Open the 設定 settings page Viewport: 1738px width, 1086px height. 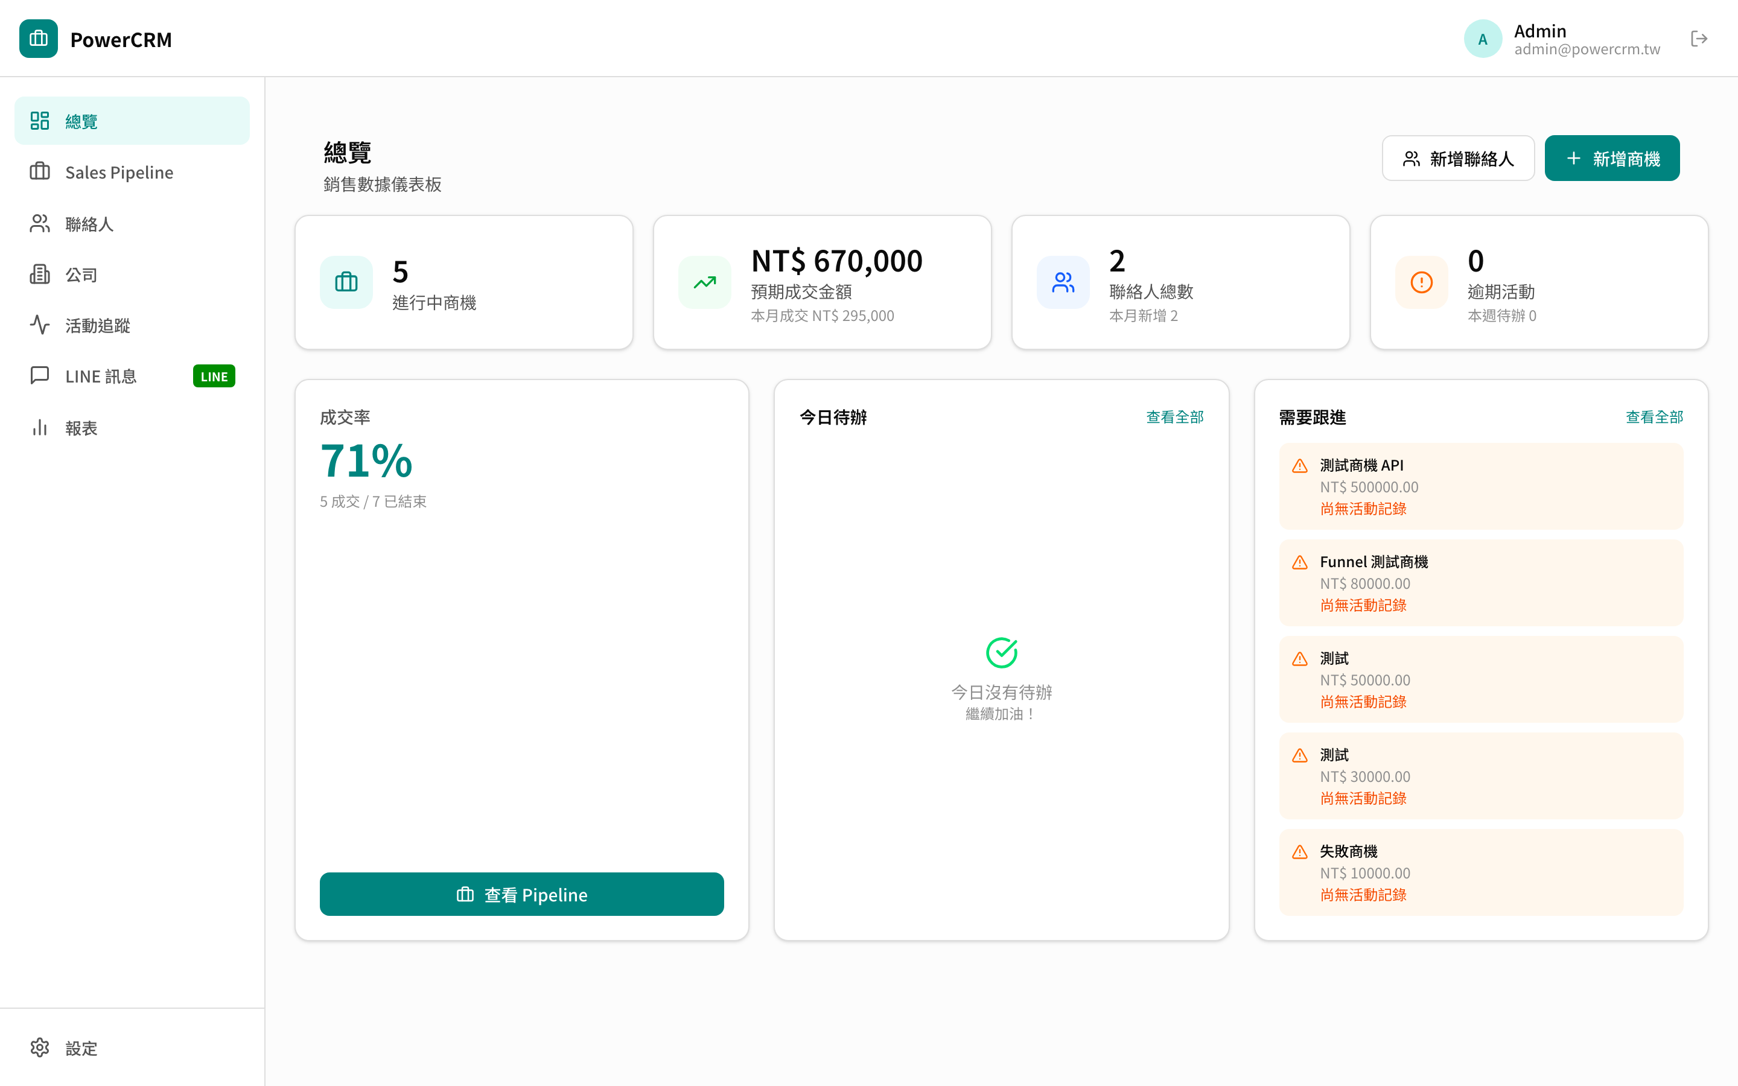coord(80,1048)
